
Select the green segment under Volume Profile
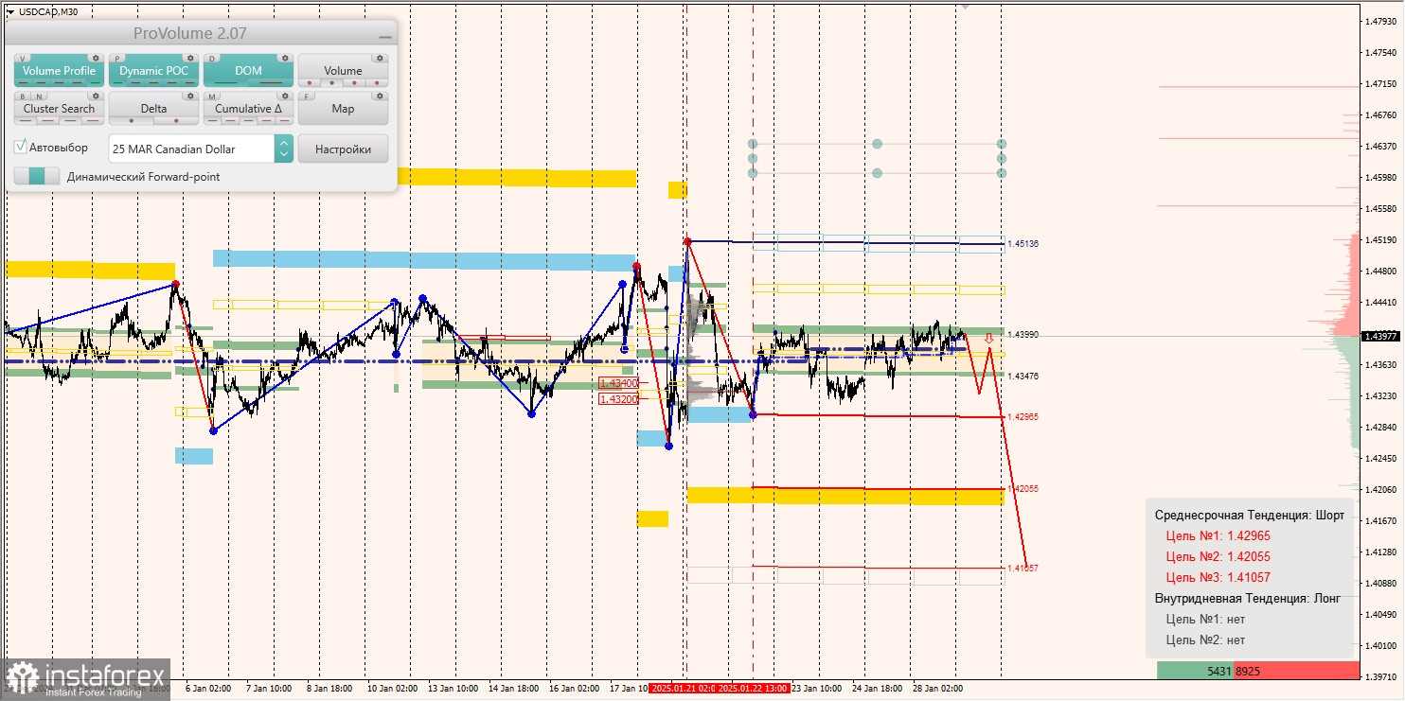(95, 82)
